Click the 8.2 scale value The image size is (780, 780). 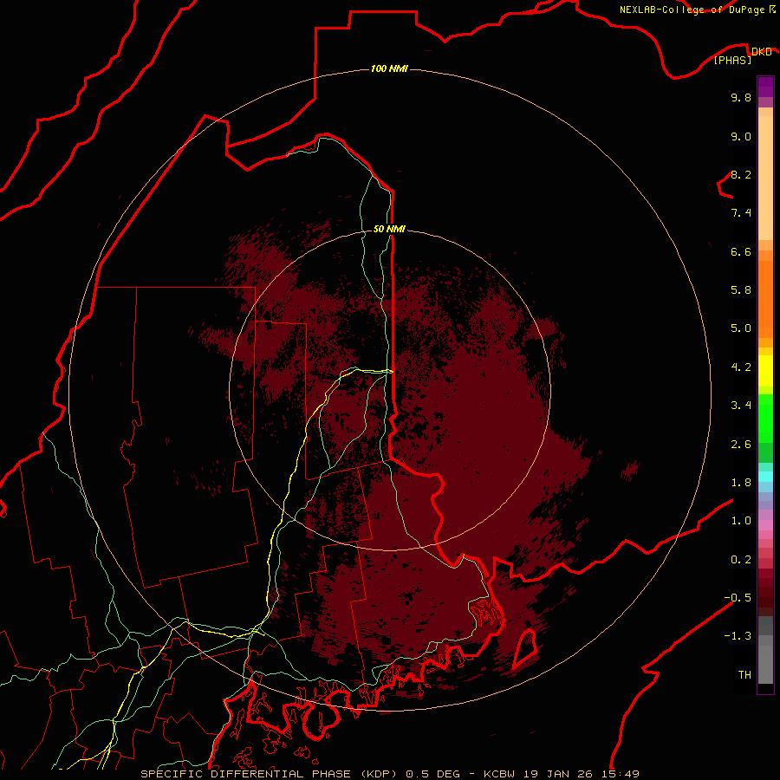tap(741, 174)
